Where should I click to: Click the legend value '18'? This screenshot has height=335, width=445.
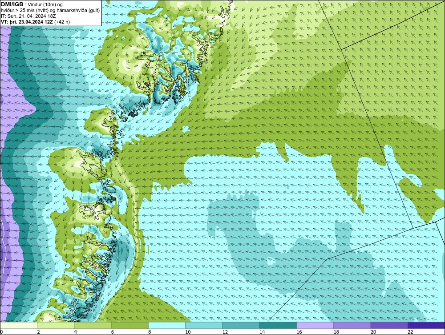coord(336,332)
